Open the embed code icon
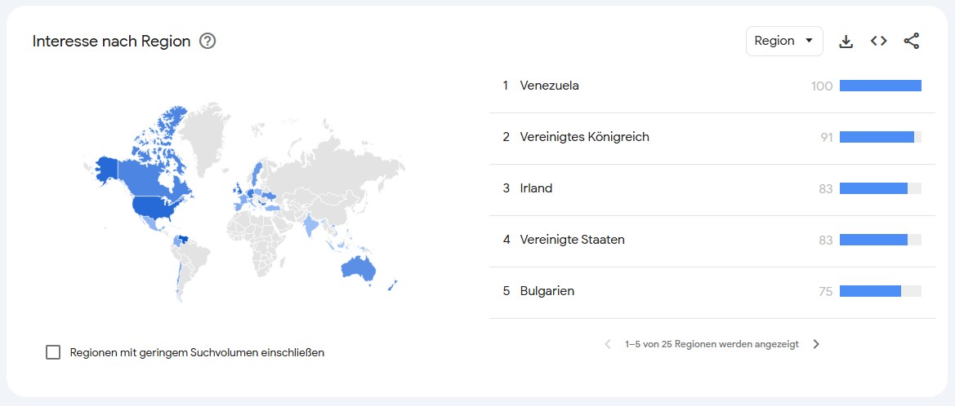Viewport: 955px width, 406px height. pyautogui.click(x=878, y=41)
